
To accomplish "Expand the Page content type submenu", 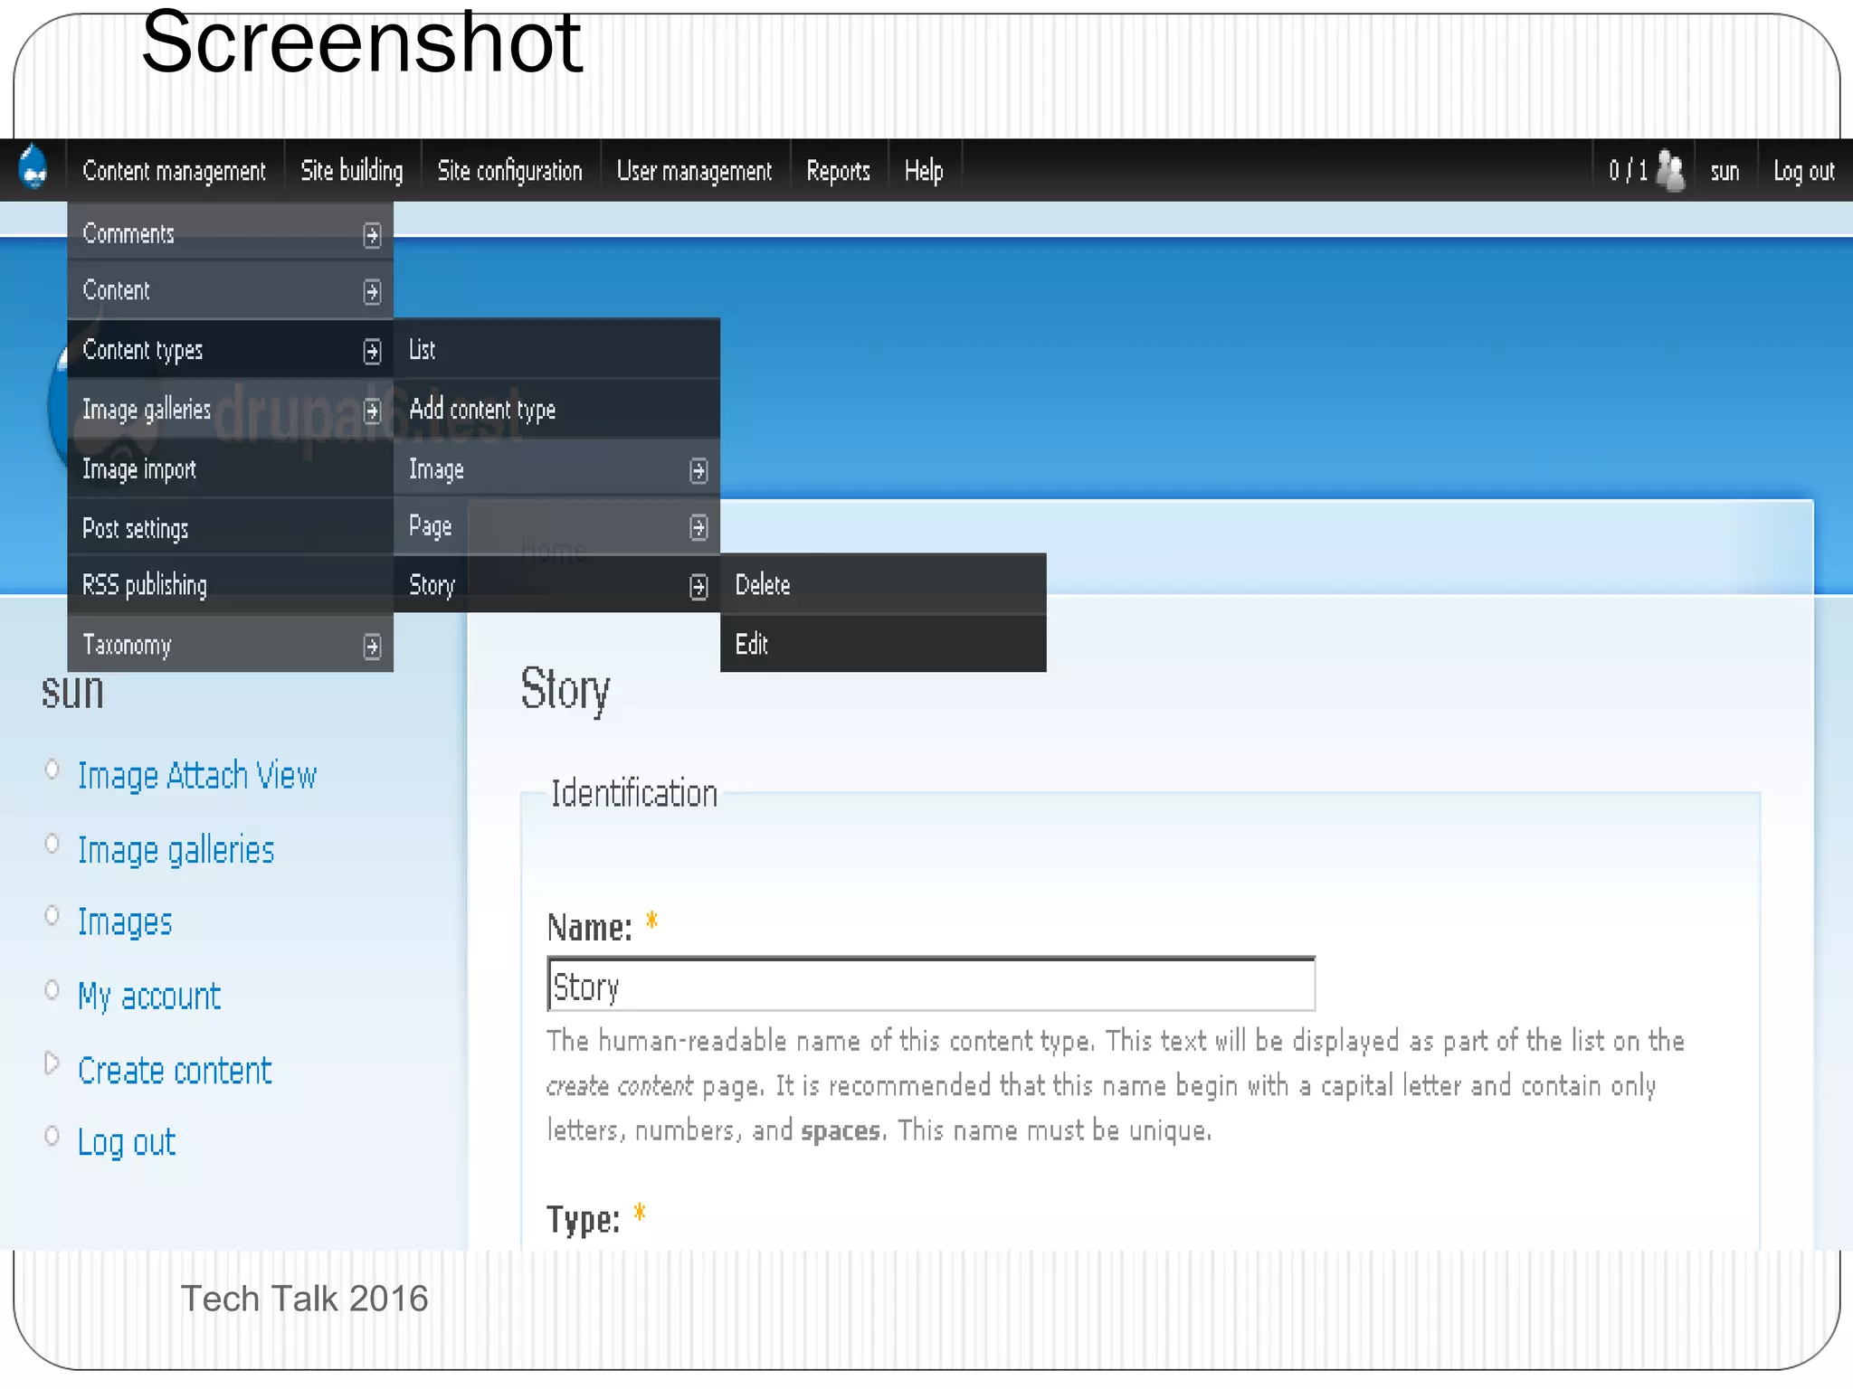I will click(x=556, y=527).
